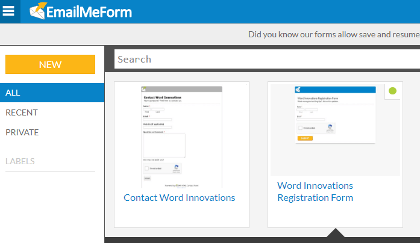The image size is (420, 243).
Task: Click the reCAPTCHA checkbox in Registration Form preview
Action: pos(301,128)
